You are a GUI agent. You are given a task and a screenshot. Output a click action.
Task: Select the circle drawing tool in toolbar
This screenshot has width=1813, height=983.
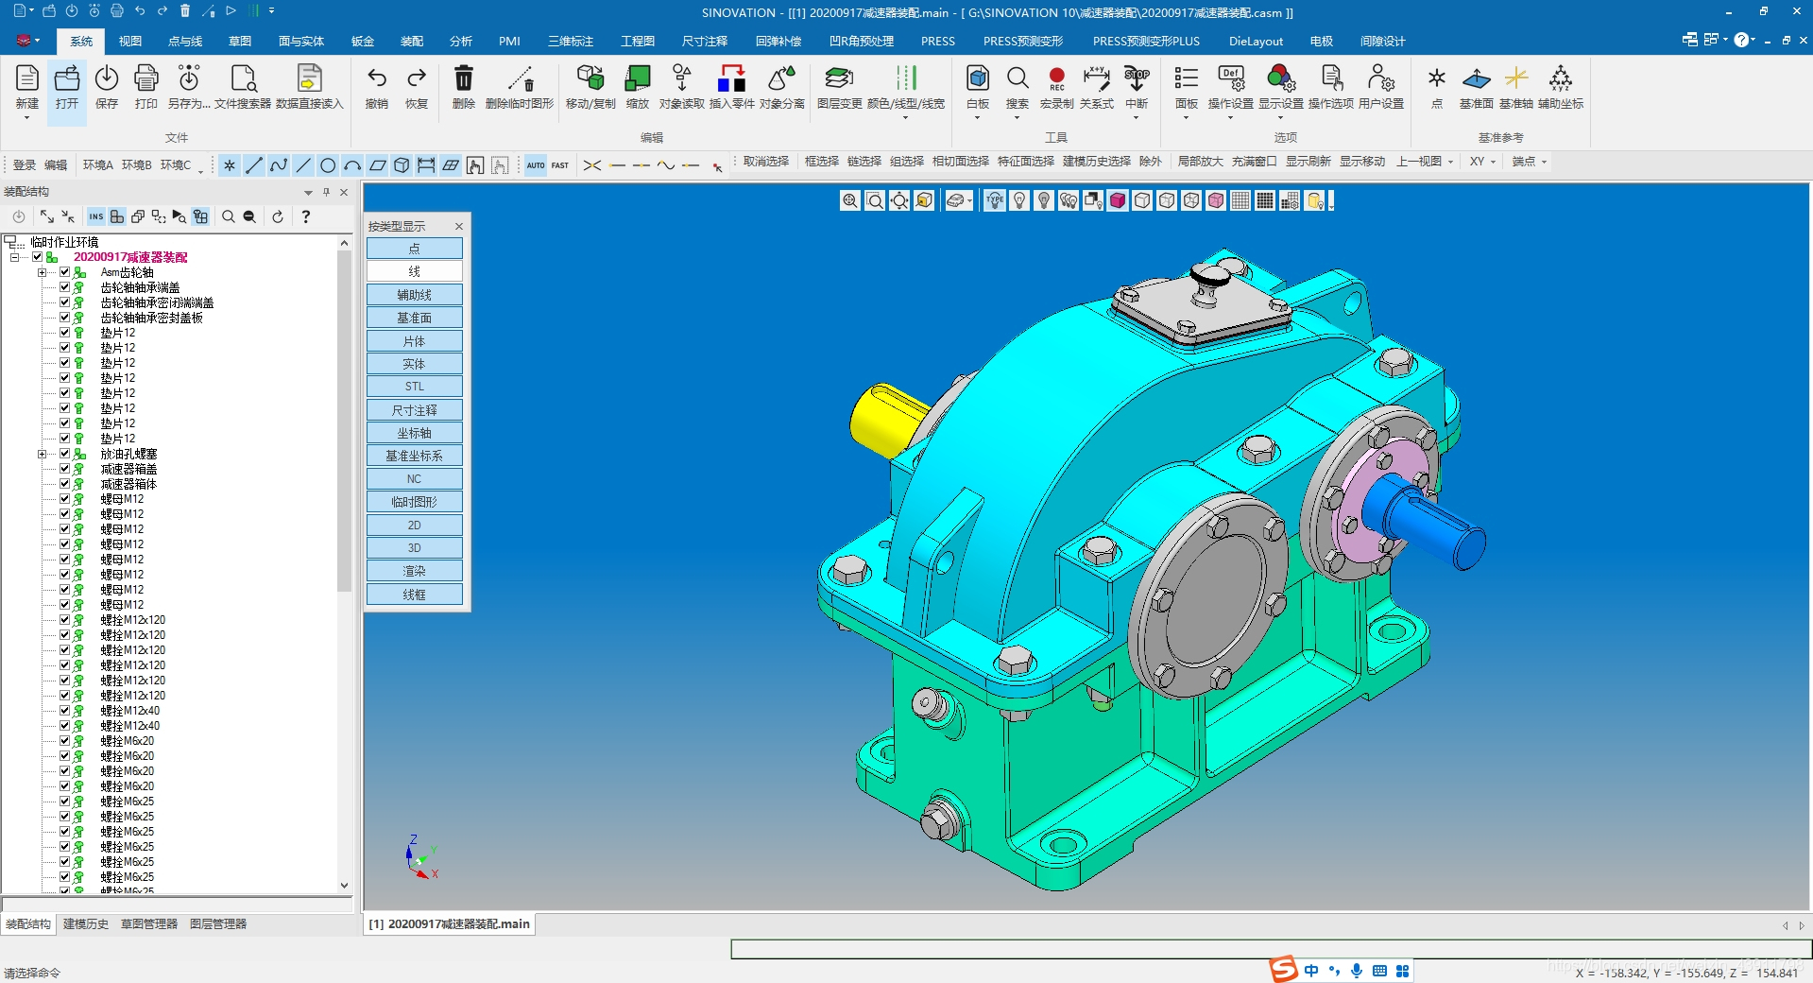pos(328,165)
